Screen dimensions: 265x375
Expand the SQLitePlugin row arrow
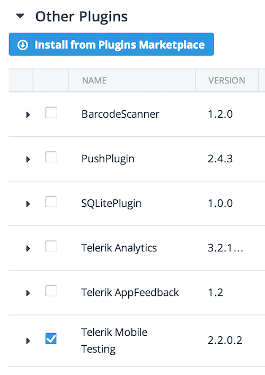pos(28,204)
